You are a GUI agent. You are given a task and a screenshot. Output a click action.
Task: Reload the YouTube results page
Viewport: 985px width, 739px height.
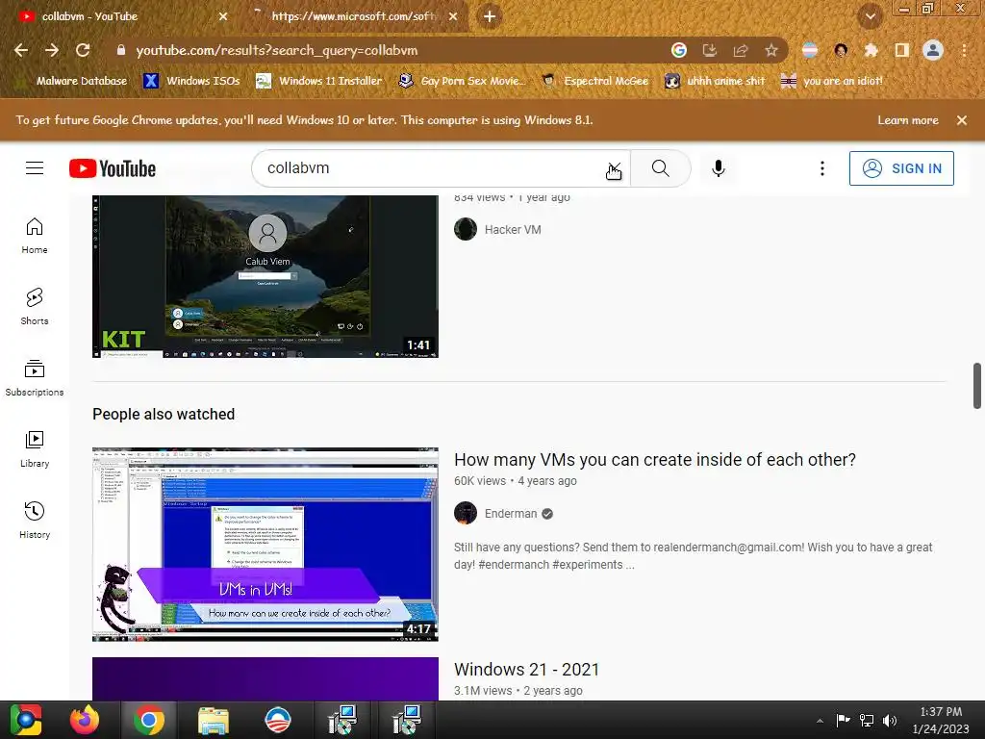pyautogui.click(x=83, y=50)
